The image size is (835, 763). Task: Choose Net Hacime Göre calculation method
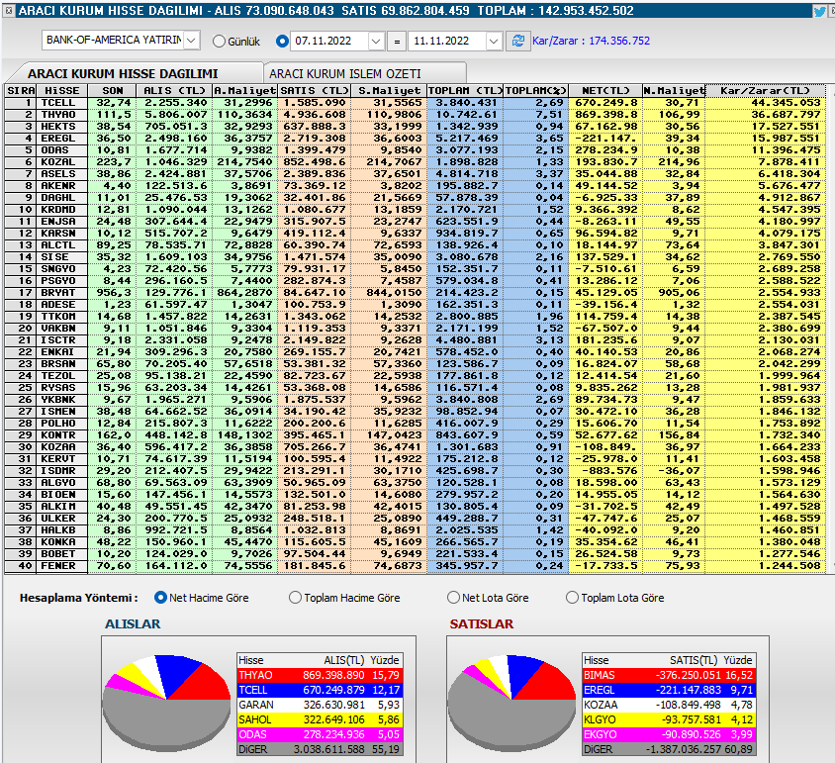pyautogui.click(x=160, y=598)
